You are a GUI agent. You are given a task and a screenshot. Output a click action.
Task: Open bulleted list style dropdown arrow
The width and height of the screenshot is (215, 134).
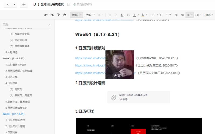pos(166,15)
